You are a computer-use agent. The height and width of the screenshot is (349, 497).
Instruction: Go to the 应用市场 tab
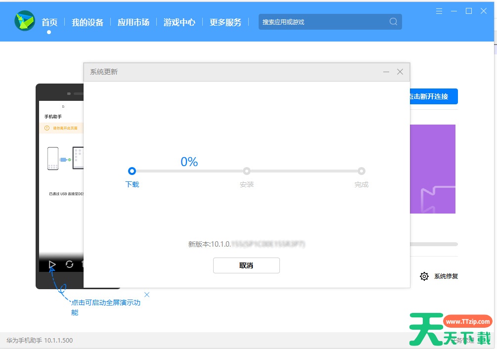134,22
